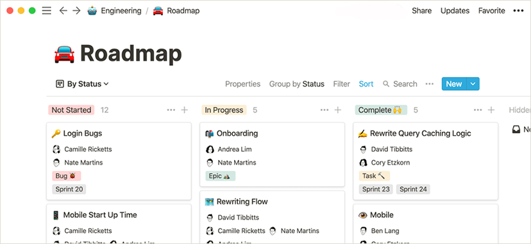Click the Not Started status label
Viewport: 531px width, 244px height.
71,110
